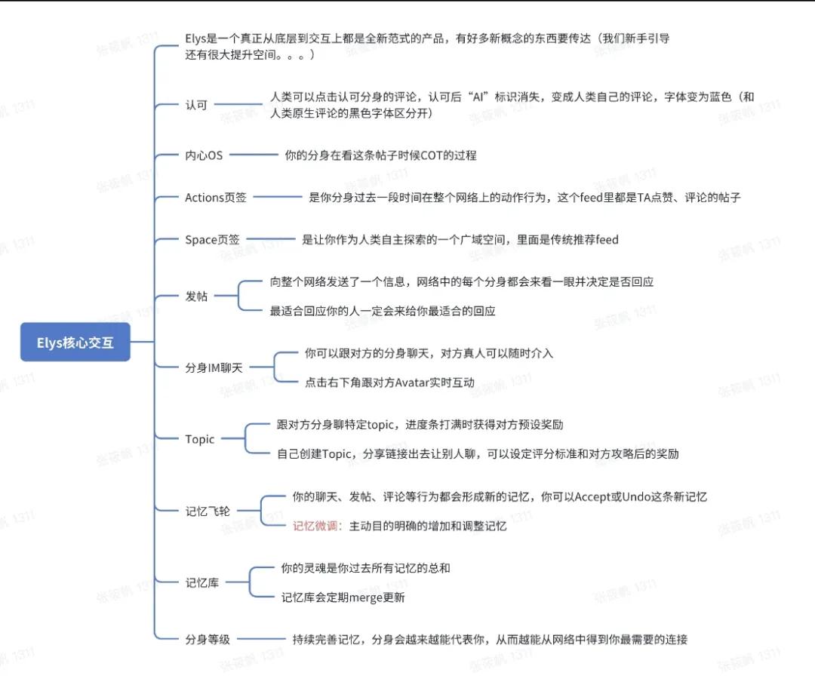Click the "认可" branch node

tap(196, 105)
